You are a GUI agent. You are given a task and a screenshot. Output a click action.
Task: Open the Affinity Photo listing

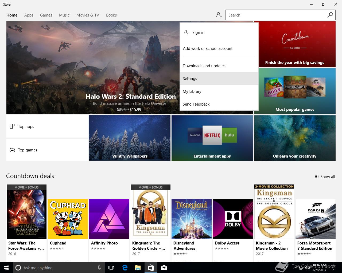pos(109,230)
